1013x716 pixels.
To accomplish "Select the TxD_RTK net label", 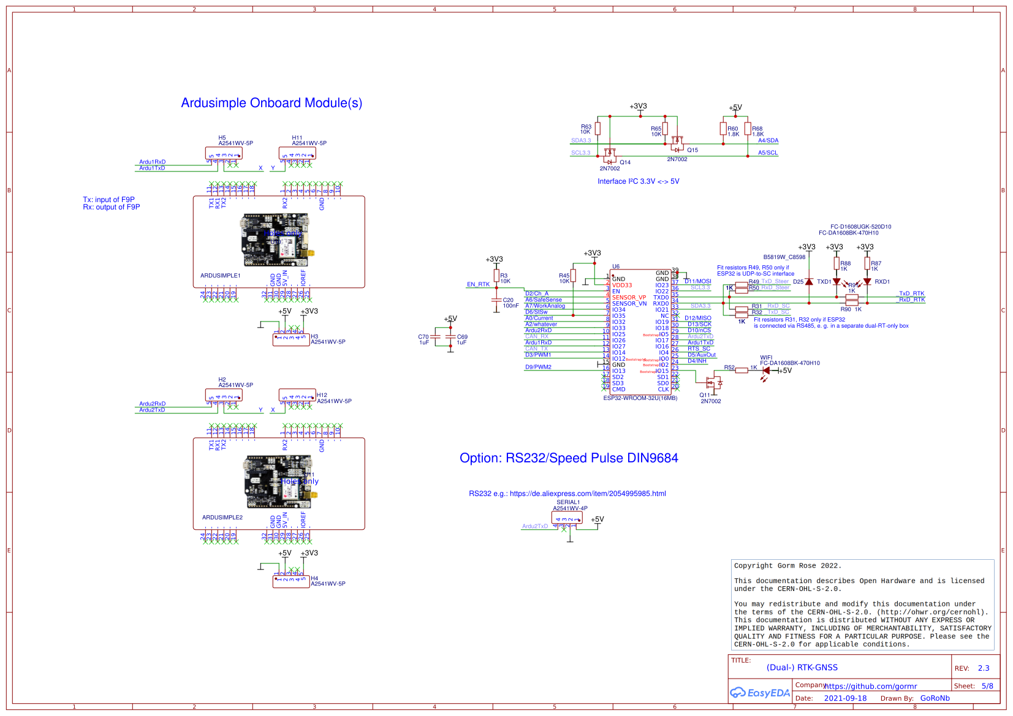I will point(911,293).
